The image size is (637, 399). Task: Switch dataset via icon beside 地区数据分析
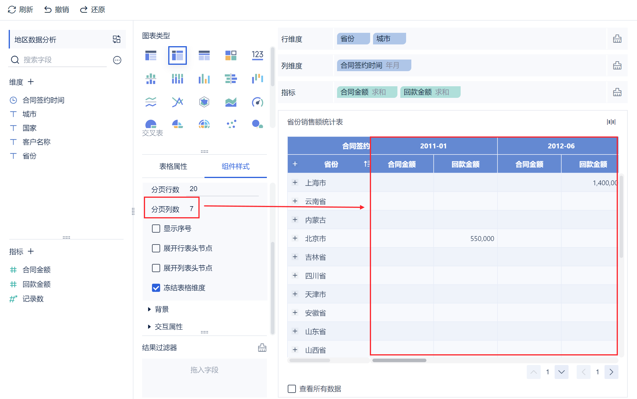coord(117,39)
